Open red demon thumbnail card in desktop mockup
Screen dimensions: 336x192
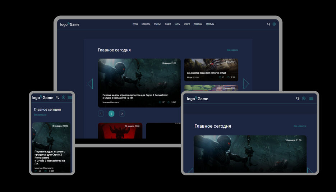click(120, 131)
